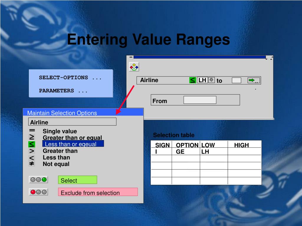Viewport: 302px width, 226px height.
Task: Select the Less than or eqeual entry
Action: click(x=73, y=144)
